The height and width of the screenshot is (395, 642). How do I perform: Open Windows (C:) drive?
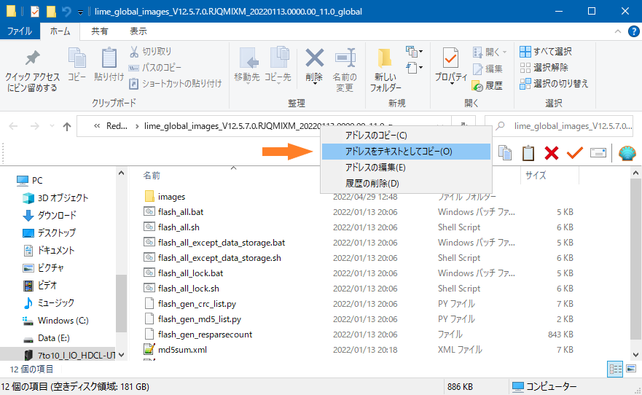pyautogui.click(x=55, y=321)
